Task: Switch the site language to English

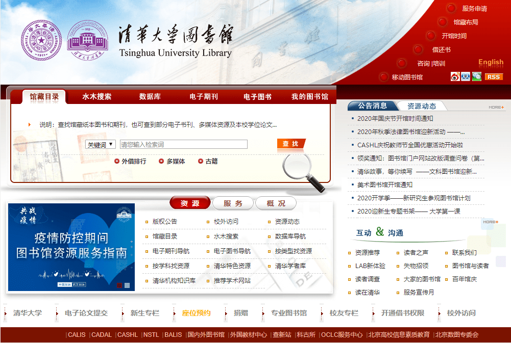Action: click(x=491, y=62)
